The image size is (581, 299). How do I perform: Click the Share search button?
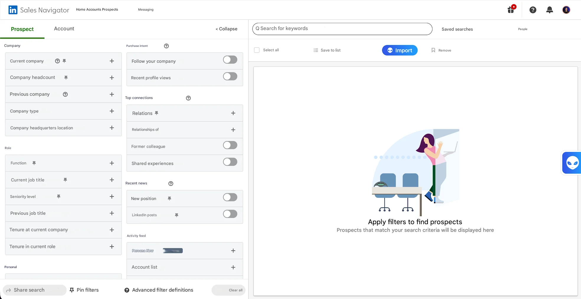coord(35,290)
